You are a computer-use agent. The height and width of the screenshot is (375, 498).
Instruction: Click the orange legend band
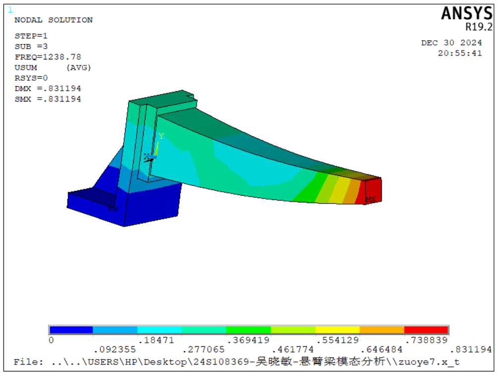click(x=382, y=329)
